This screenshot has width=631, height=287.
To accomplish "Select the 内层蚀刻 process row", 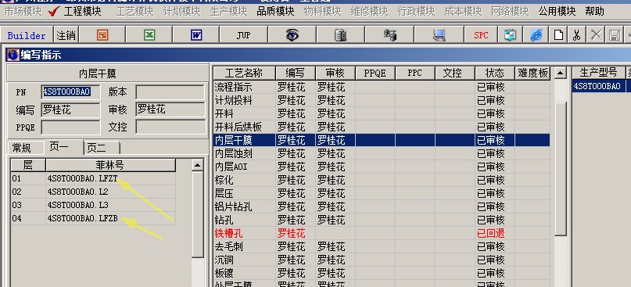I will 382,153.
